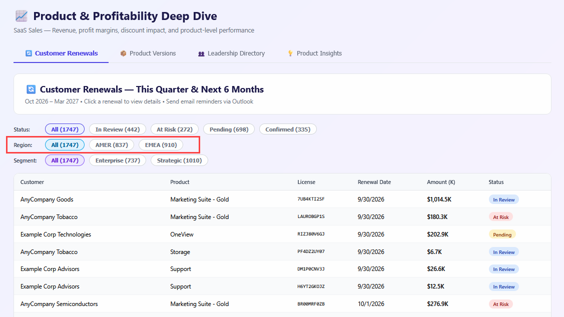Click the At Risk badge for AnyCompany Semiconductors
Screen dimensions: 564x317
500,304
